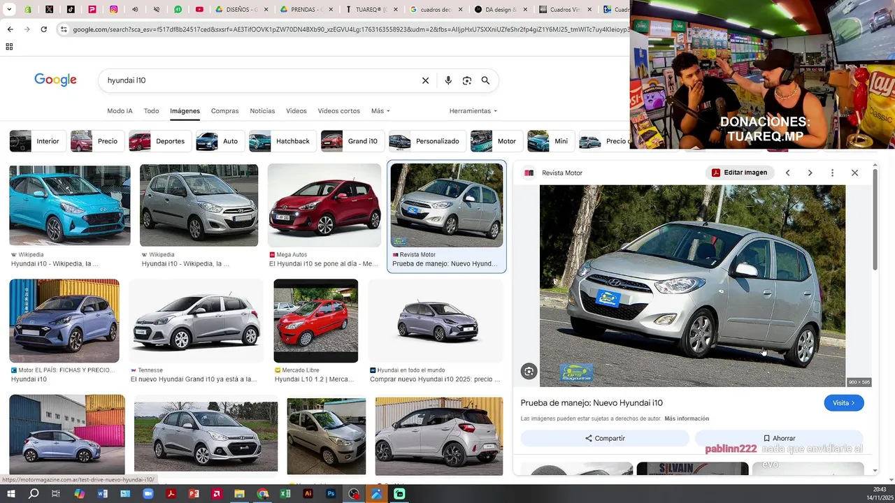Click the address bar URL
The width and height of the screenshot is (895, 503).
pyautogui.click(x=350, y=29)
